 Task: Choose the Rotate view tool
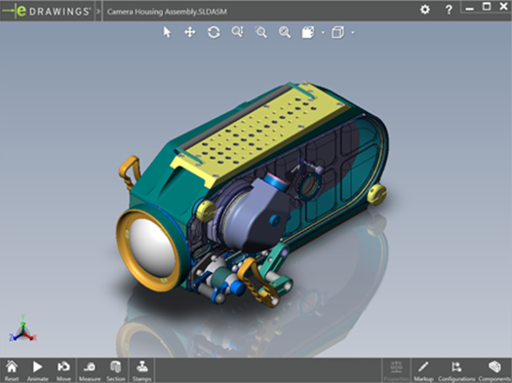(x=214, y=32)
